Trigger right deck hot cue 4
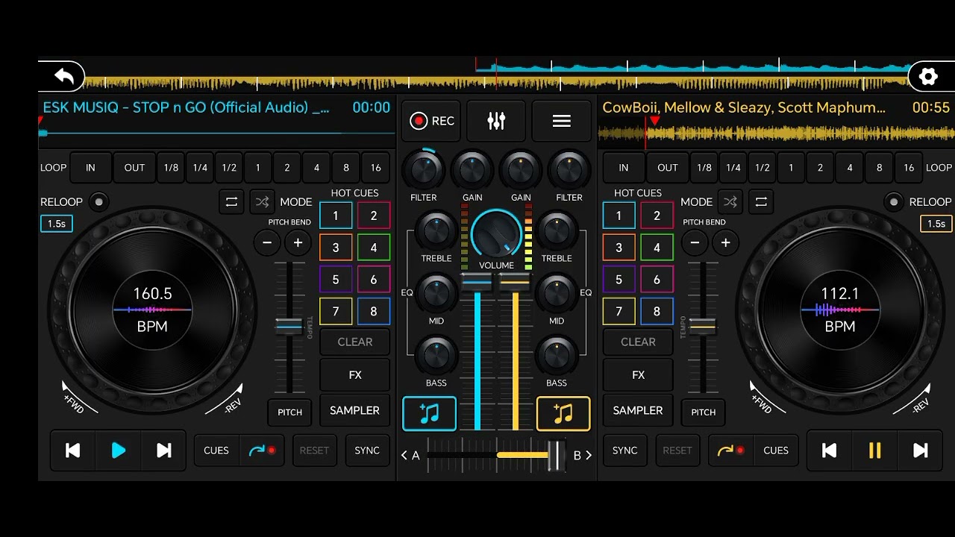Image resolution: width=955 pixels, height=537 pixels. click(x=657, y=248)
